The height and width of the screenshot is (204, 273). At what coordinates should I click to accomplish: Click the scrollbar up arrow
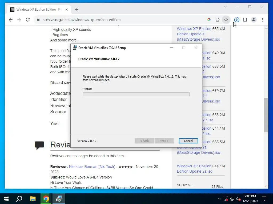[x=266, y=28]
